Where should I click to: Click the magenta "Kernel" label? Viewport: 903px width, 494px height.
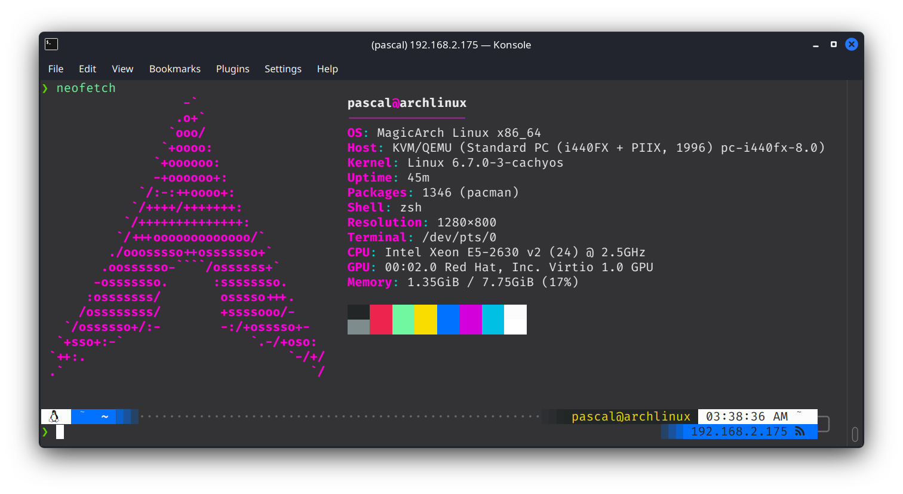(x=370, y=162)
